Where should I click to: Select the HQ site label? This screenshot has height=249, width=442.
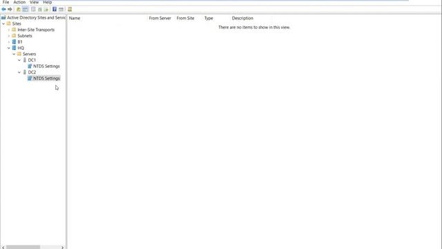pos(21,48)
